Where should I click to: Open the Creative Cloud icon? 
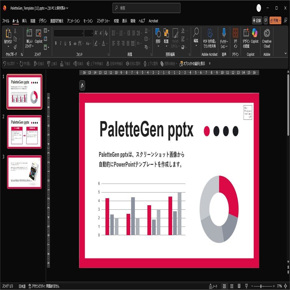267,33
